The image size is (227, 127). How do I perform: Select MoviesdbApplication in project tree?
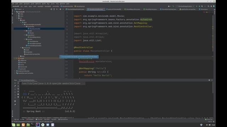(34, 46)
